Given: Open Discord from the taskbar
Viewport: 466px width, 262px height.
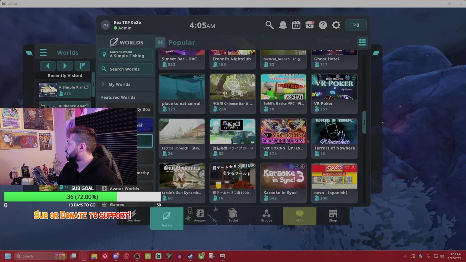Looking at the screenshot, I should pos(116,256).
